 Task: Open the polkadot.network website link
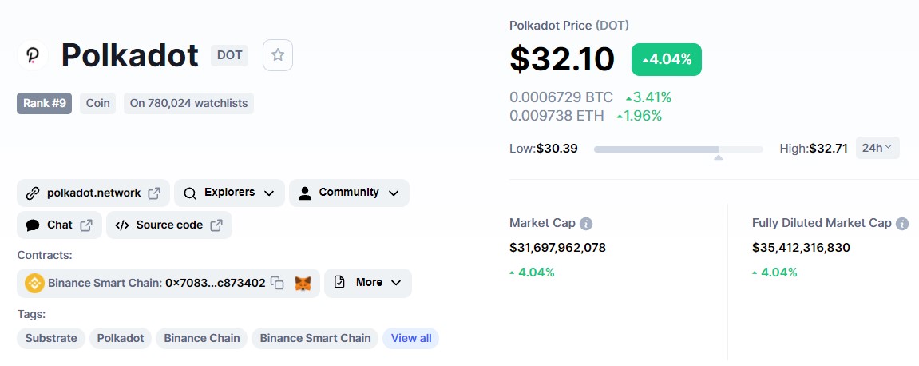[x=93, y=193]
